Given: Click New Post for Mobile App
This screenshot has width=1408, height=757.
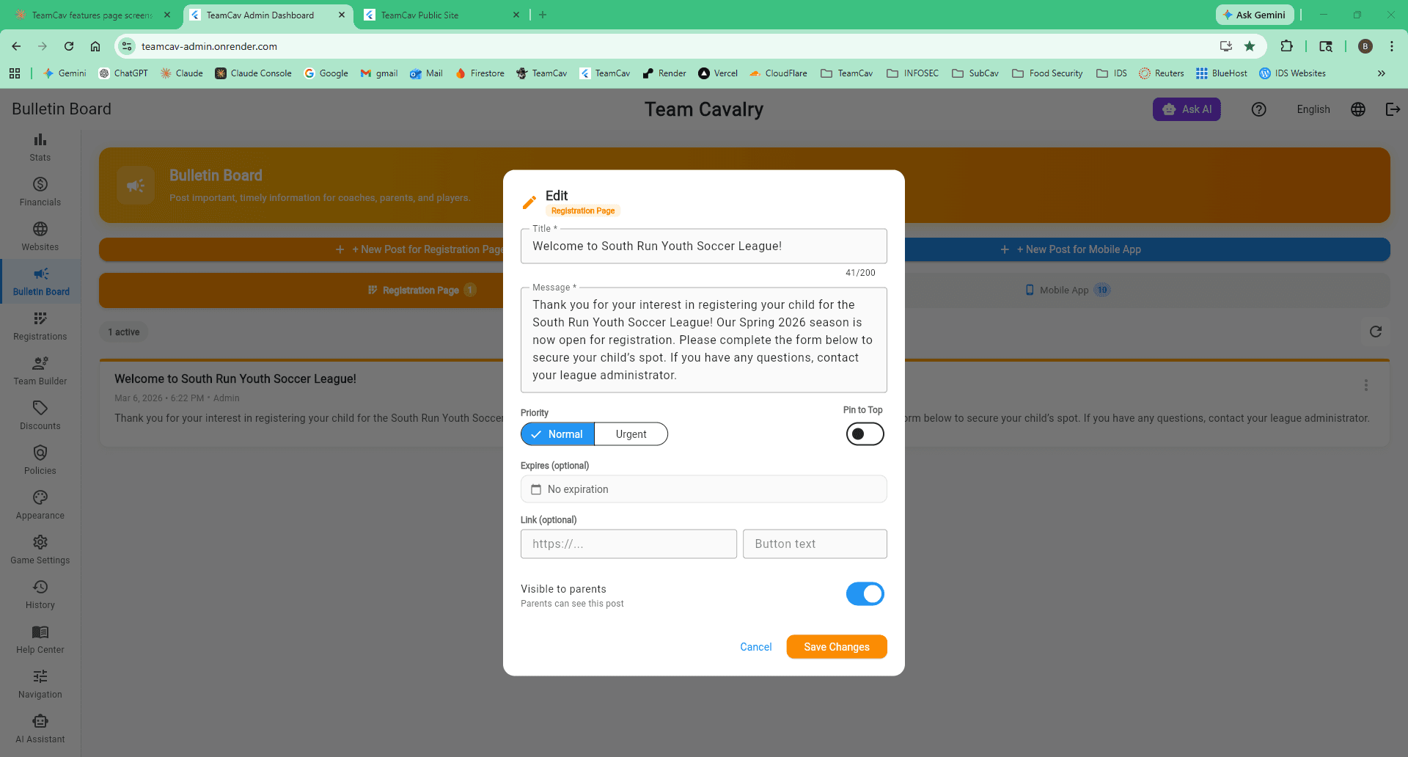Looking at the screenshot, I should pyautogui.click(x=1071, y=249).
